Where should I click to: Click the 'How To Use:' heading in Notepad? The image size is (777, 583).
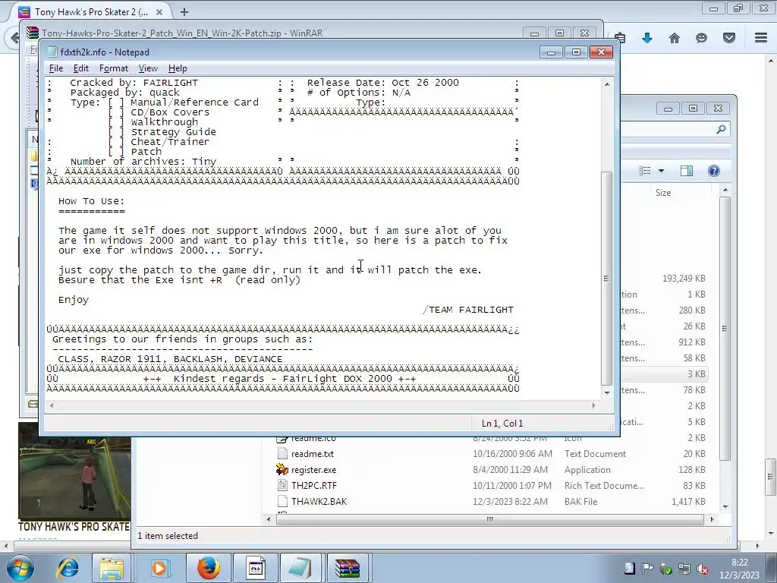tap(92, 200)
